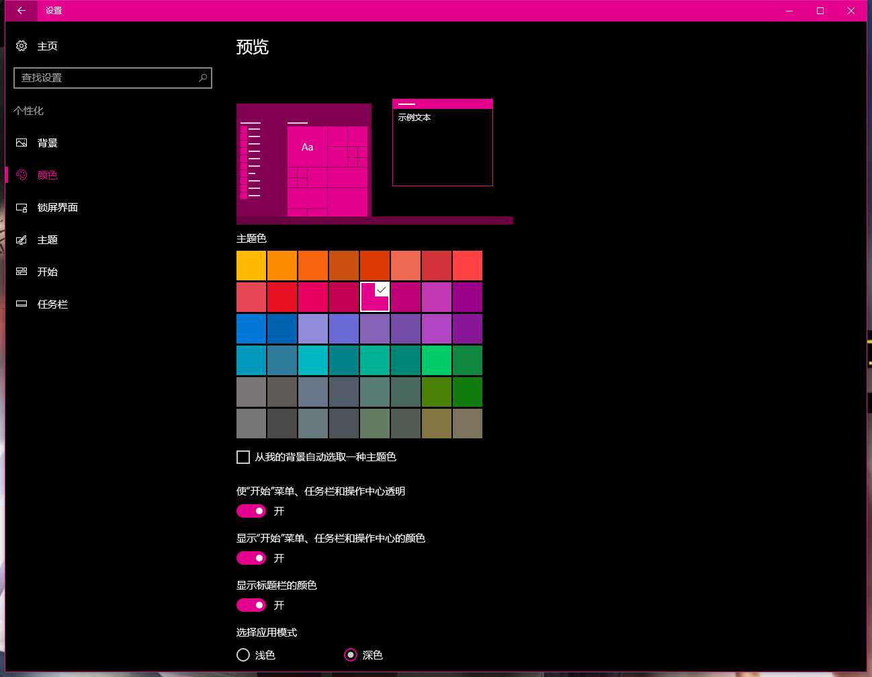Minimize the 设置 window
This screenshot has width=872, height=677.
[x=789, y=11]
